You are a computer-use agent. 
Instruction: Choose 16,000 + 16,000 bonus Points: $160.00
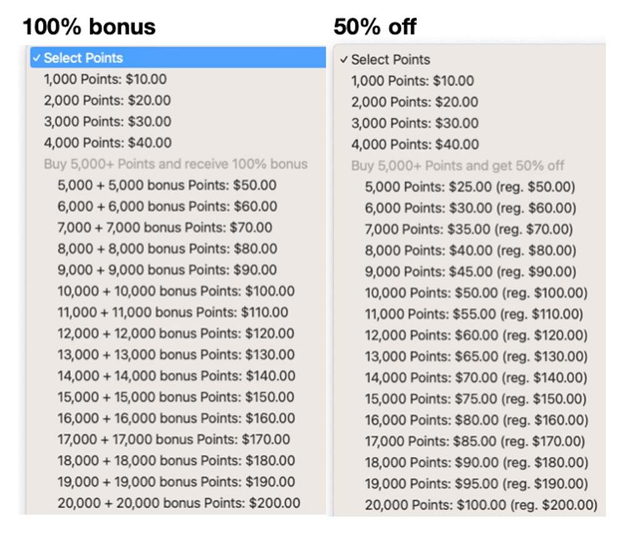(x=176, y=418)
